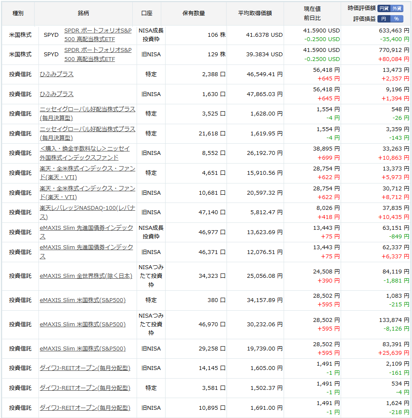Open eMAXIS Slim 米国株式(S&P500) link with 29,258 口
The height and width of the screenshot is (418, 412).
pyautogui.click(x=83, y=349)
